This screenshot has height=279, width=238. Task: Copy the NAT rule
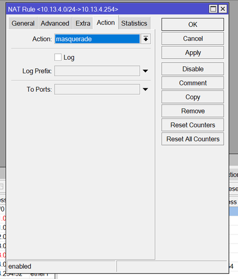point(193,97)
